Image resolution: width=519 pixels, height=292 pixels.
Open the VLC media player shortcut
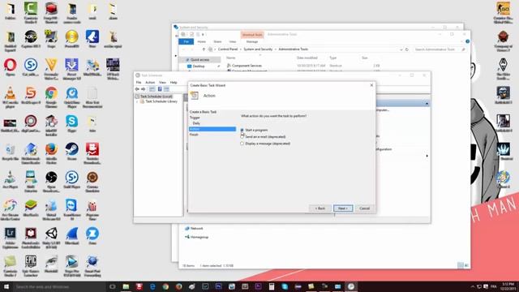point(11,97)
